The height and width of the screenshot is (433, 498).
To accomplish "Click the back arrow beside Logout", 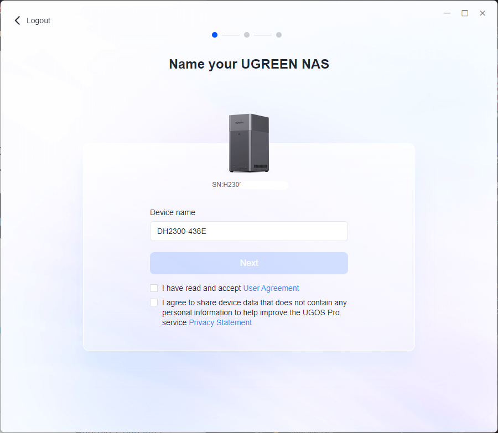I will pyautogui.click(x=17, y=20).
